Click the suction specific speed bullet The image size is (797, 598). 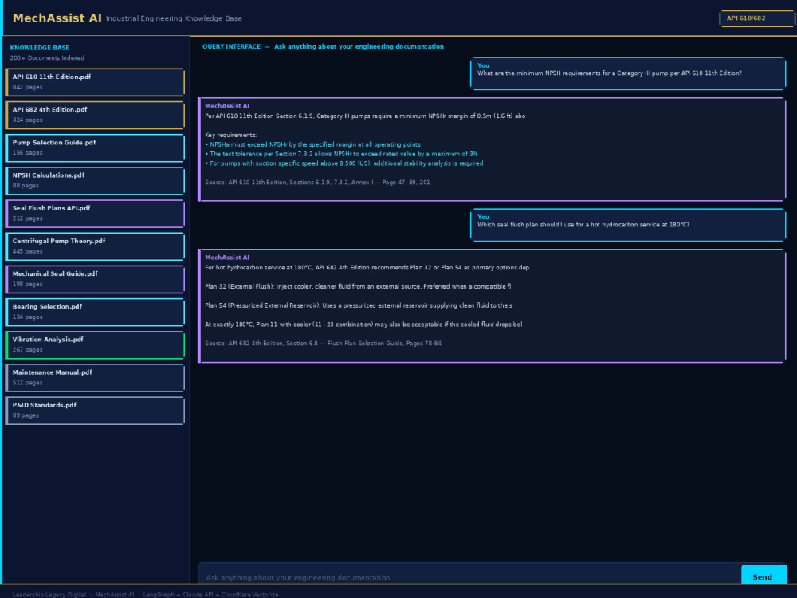pos(344,163)
